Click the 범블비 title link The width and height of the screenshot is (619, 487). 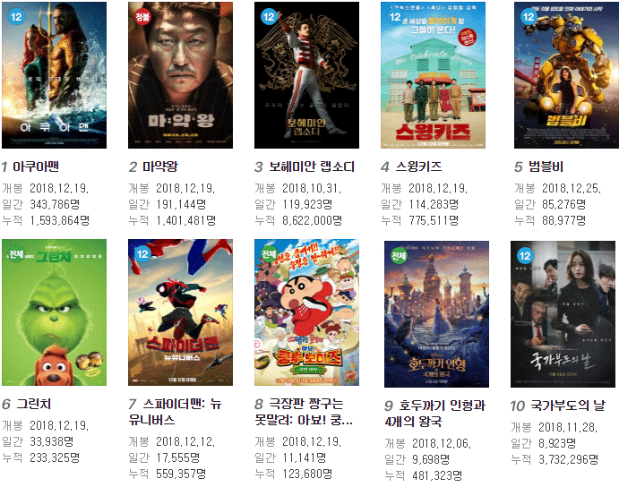click(546, 167)
